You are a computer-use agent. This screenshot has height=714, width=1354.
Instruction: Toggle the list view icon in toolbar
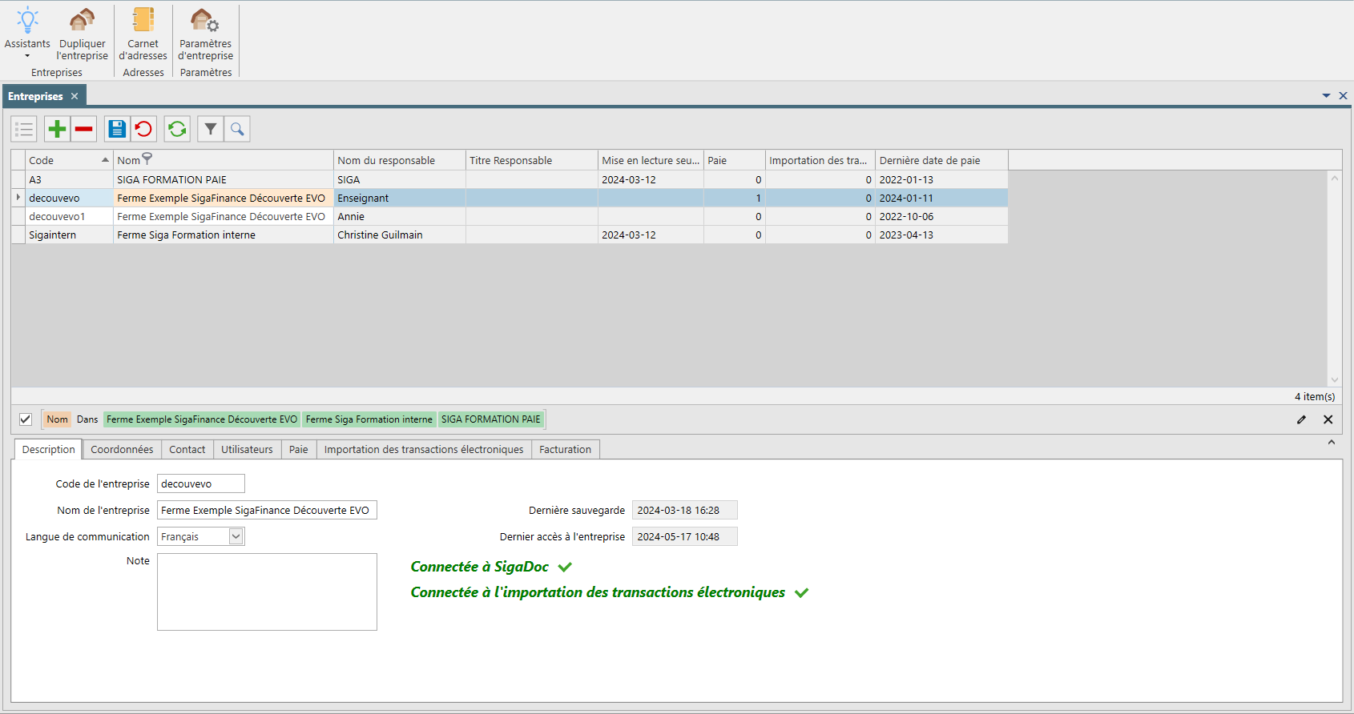click(x=24, y=129)
